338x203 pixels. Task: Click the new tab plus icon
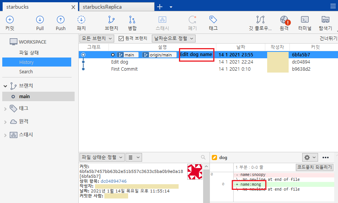(160, 7)
